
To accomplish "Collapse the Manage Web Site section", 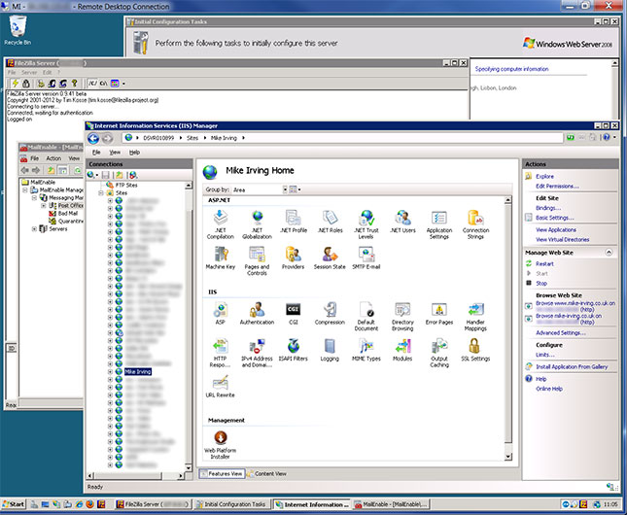I will click(609, 253).
